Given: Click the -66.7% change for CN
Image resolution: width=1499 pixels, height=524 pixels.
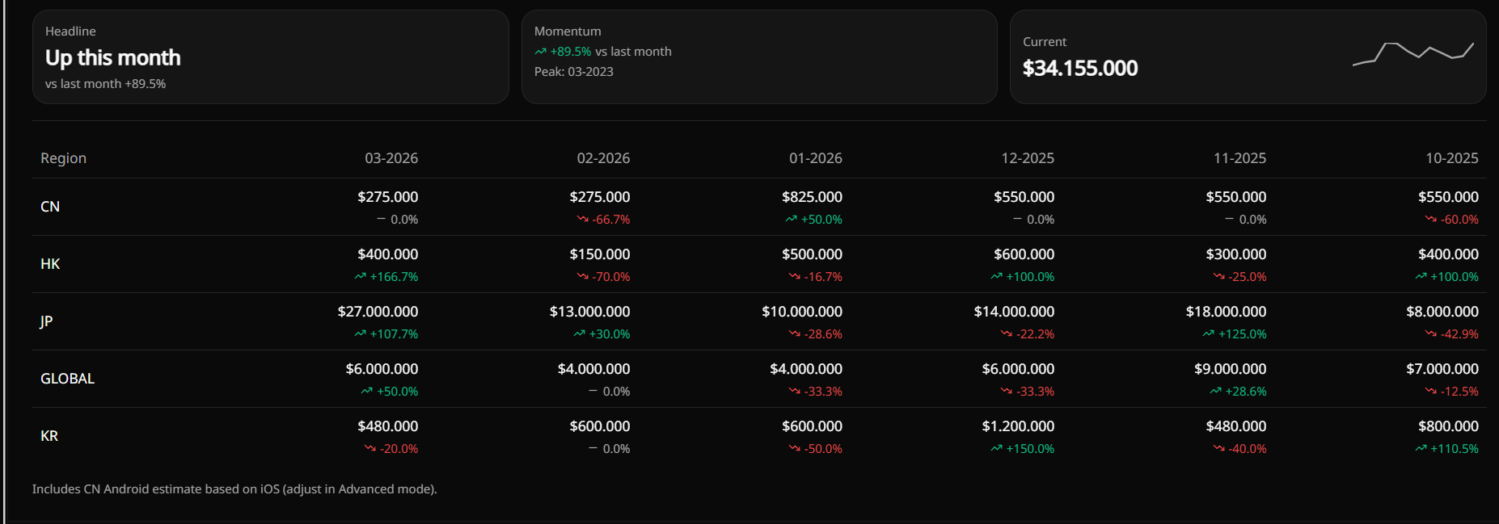Looking at the screenshot, I should click(x=611, y=220).
